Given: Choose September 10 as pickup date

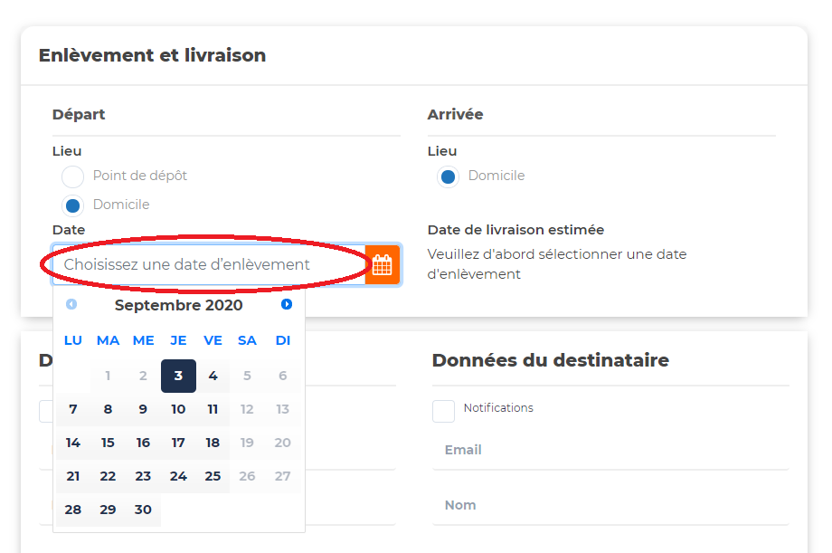Looking at the screenshot, I should (178, 409).
